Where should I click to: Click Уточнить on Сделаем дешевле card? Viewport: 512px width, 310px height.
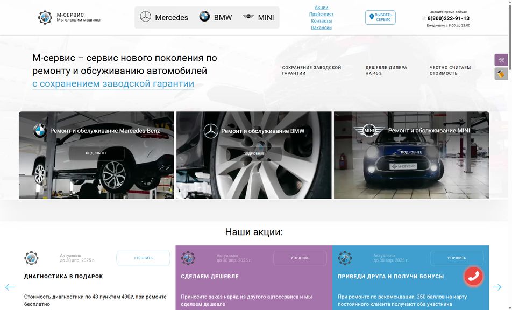coord(300,258)
